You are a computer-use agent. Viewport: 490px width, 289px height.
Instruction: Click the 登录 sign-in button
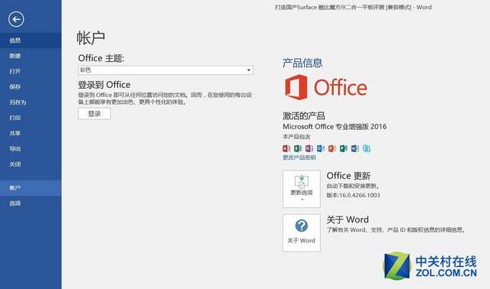click(94, 114)
